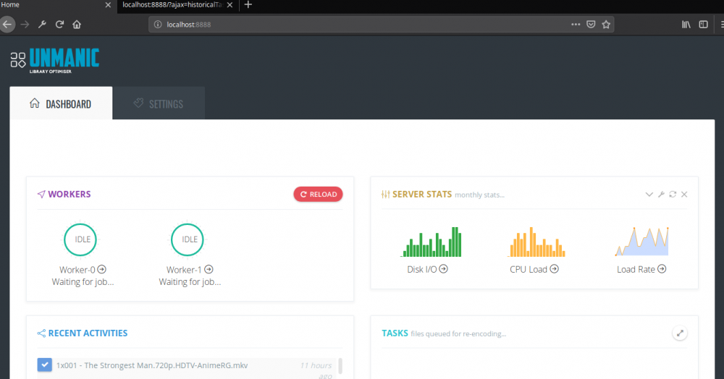Viewport: 724px width, 379px height.
Task: Close the localhost:8888 ajax browser tab
Action: click(230, 4)
